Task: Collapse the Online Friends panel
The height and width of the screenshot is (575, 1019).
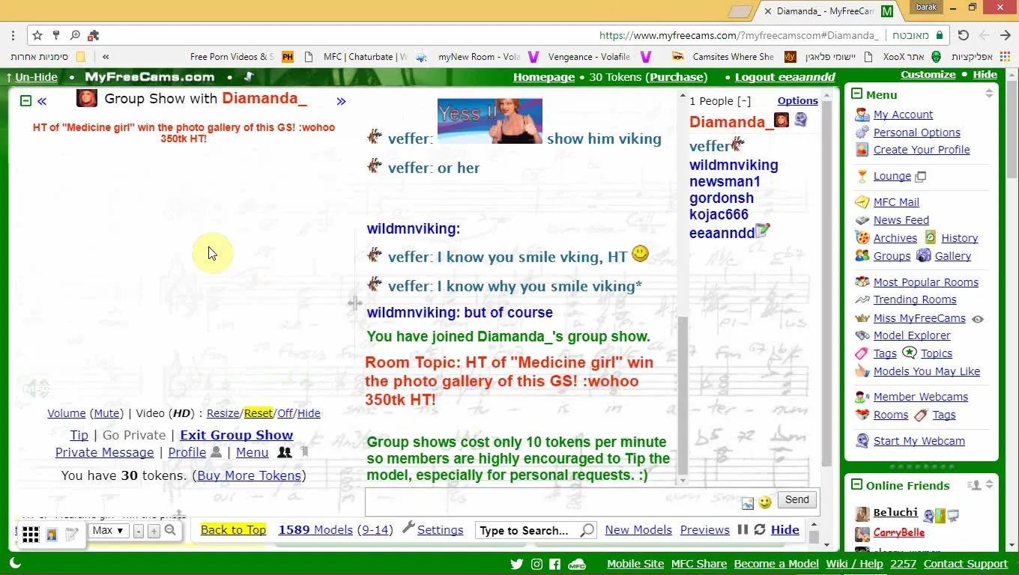Action: click(x=856, y=485)
